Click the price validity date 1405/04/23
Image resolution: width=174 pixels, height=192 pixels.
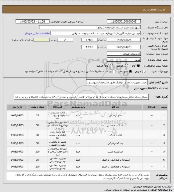click(x=124, y=47)
